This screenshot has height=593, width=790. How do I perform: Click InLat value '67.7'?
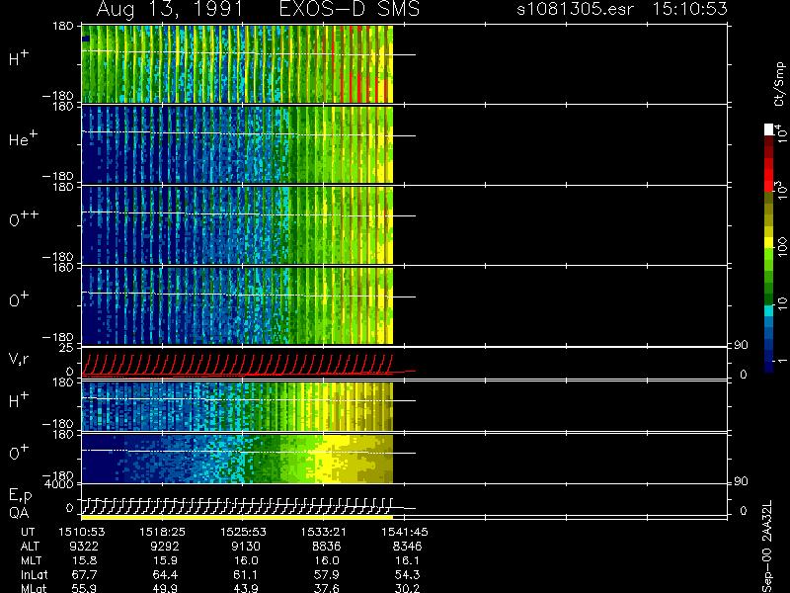[84, 574]
